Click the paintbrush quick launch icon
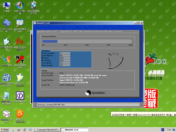 tap(24, 130)
